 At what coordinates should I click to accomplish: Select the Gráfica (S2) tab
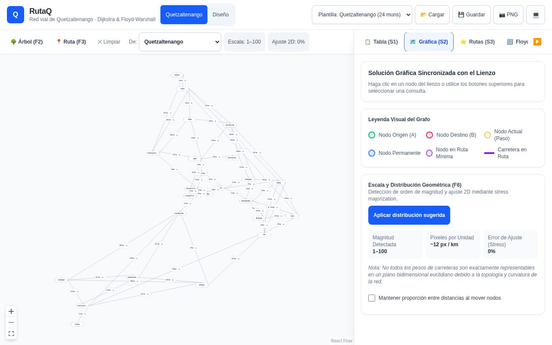pos(429,42)
